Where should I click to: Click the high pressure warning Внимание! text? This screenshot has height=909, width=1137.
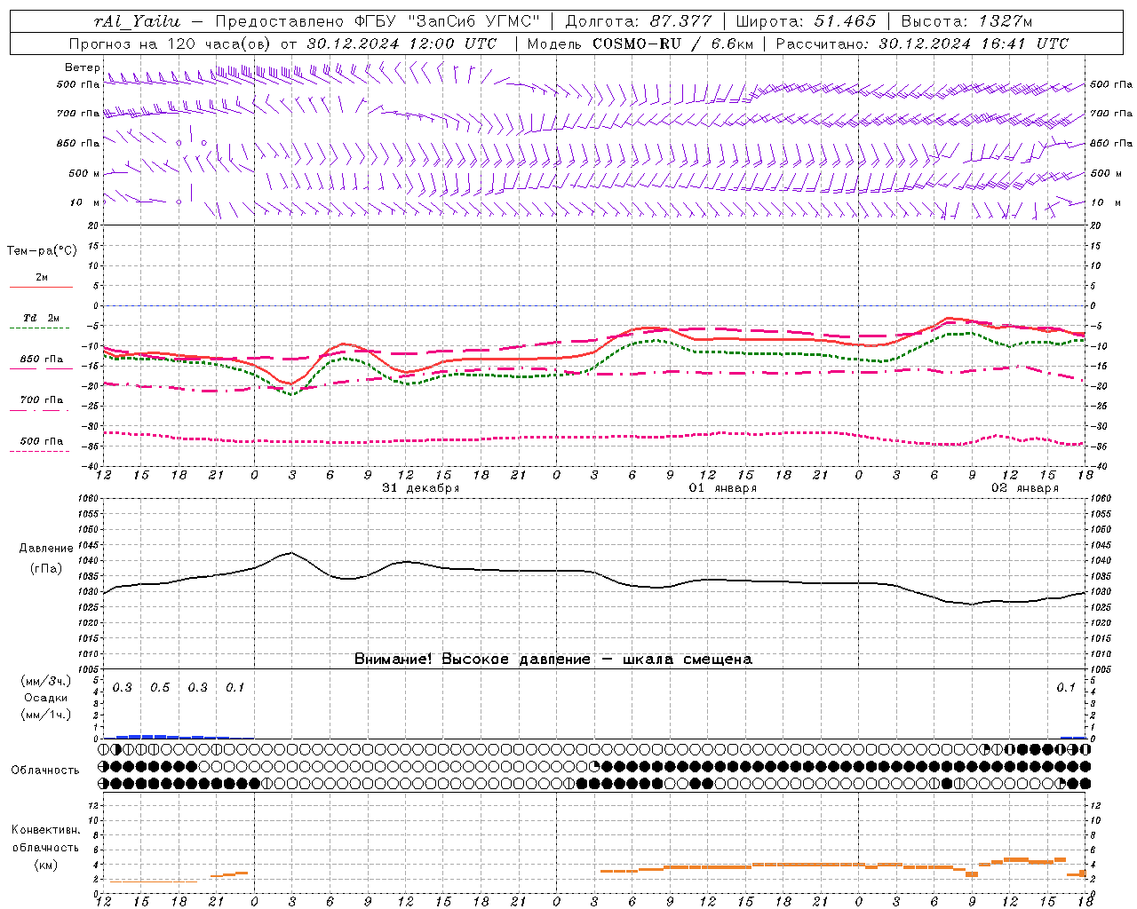[553, 659]
